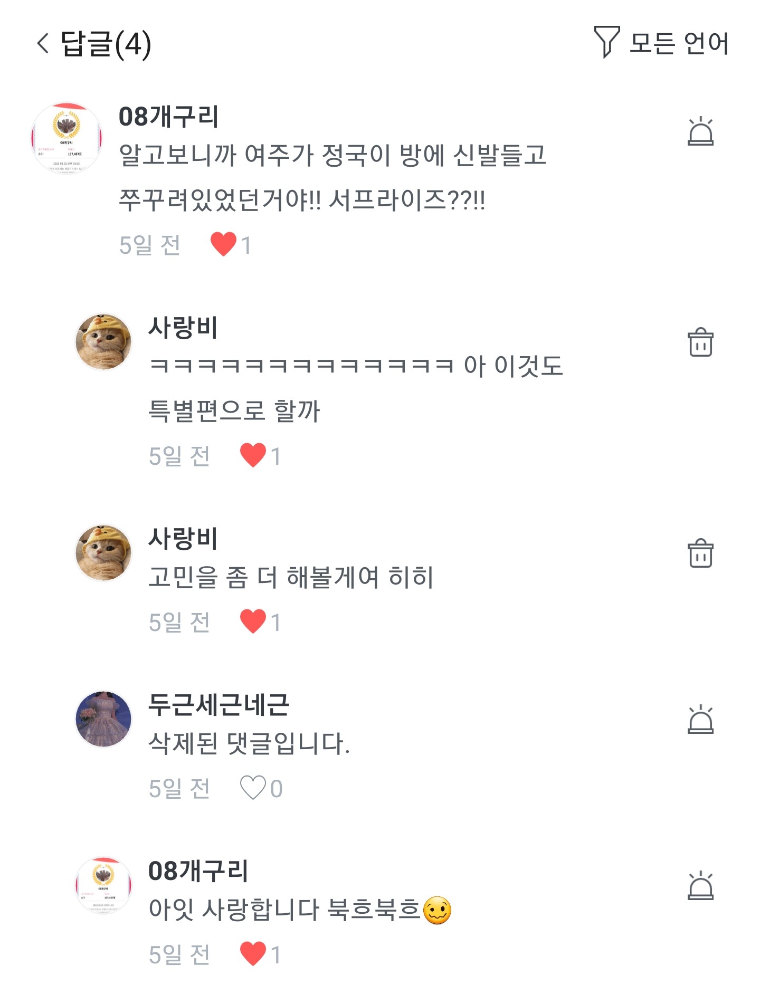The height and width of the screenshot is (985, 760).
Task: Tap the 답글(4) header title
Action: (106, 43)
